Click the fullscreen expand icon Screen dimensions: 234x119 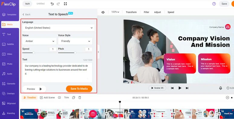[65, 4]
